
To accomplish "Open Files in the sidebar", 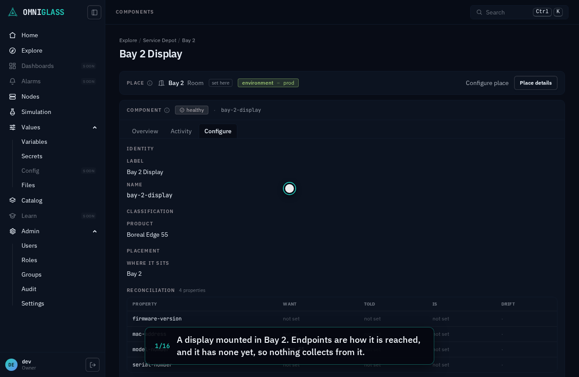I will 28,185.
